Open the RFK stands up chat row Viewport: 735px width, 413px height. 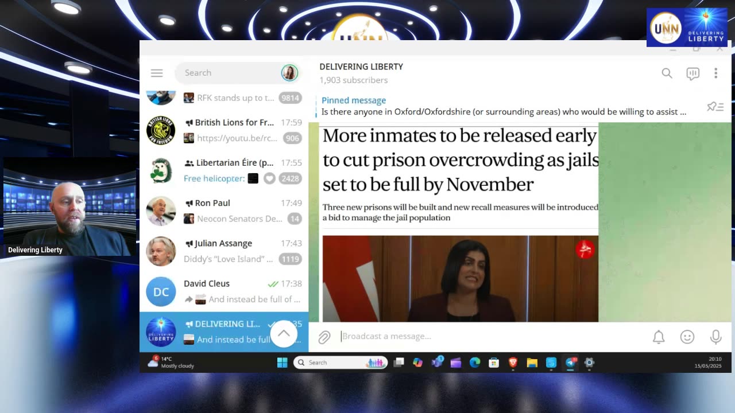(224, 98)
